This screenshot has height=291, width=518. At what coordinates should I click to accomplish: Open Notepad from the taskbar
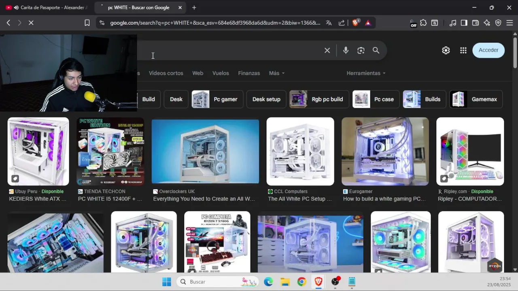coord(352,282)
